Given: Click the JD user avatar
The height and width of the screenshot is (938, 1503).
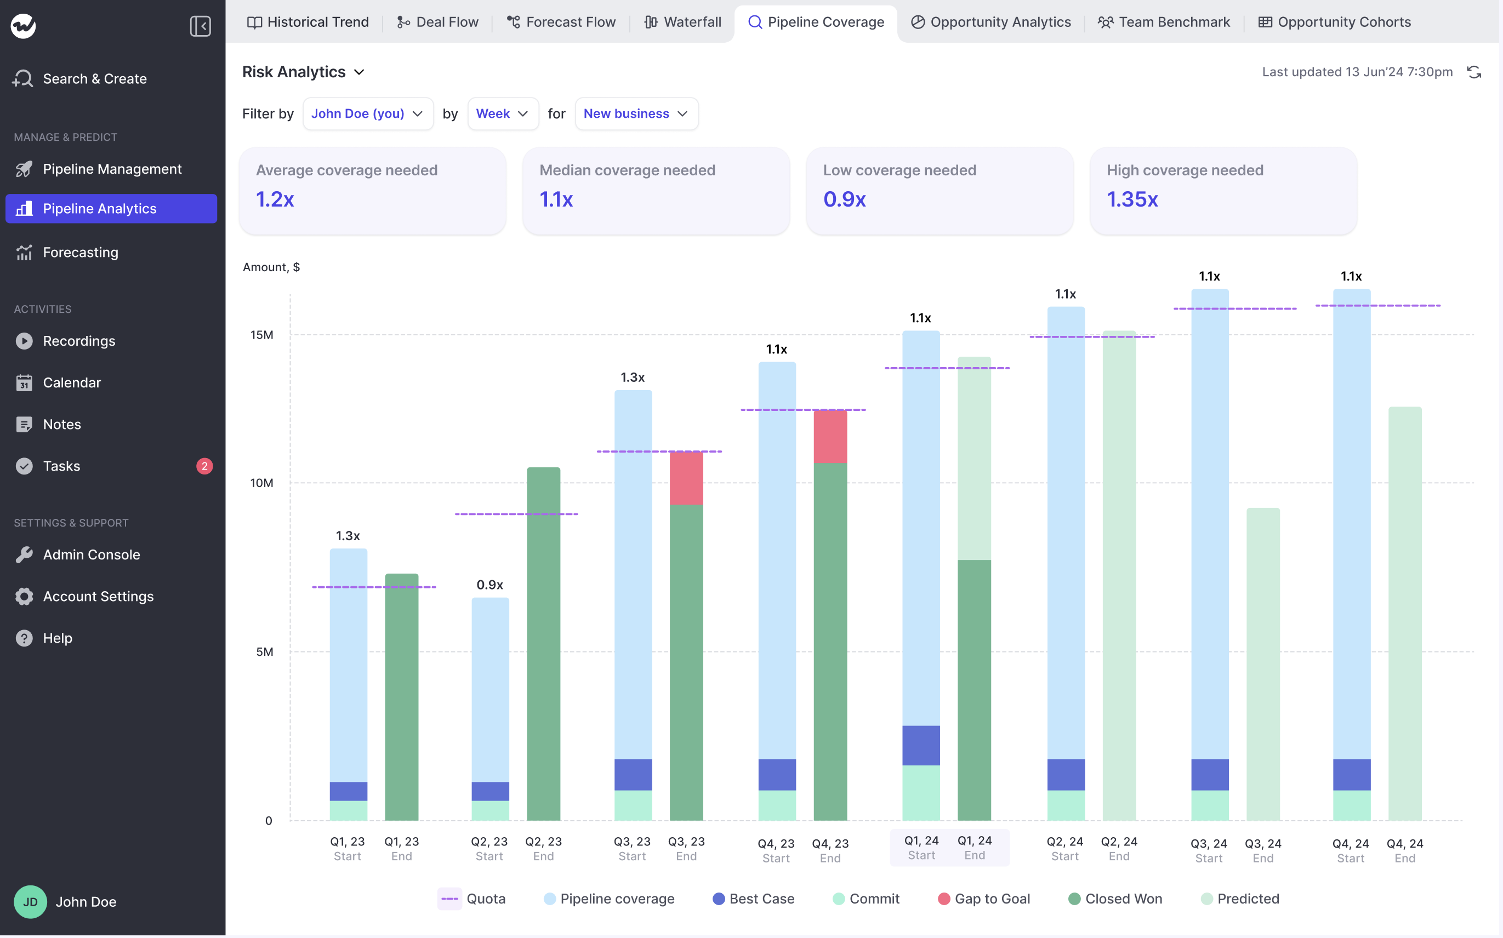Looking at the screenshot, I should (x=30, y=901).
